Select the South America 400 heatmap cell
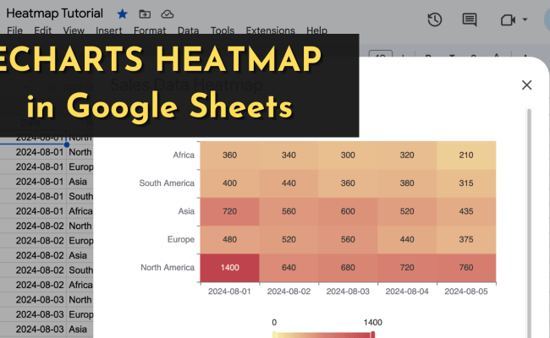This screenshot has width=550, height=338. point(230,183)
